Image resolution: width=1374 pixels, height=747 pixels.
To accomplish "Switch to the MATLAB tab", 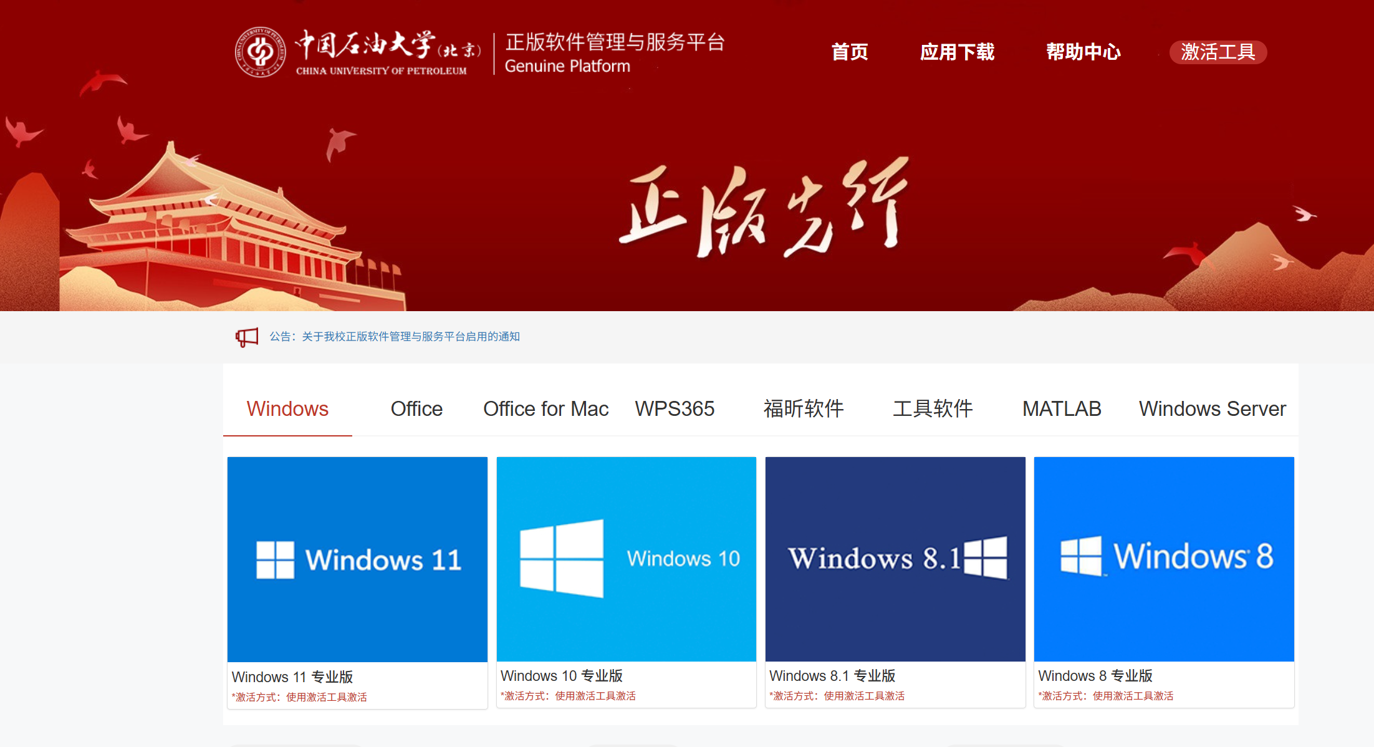I will [1062, 409].
